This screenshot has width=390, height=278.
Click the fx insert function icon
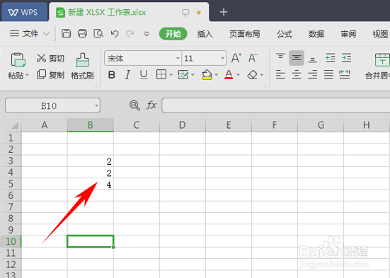pyautogui.click(x=151, y=105)
